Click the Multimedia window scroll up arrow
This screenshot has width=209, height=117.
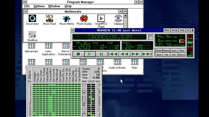125,16
